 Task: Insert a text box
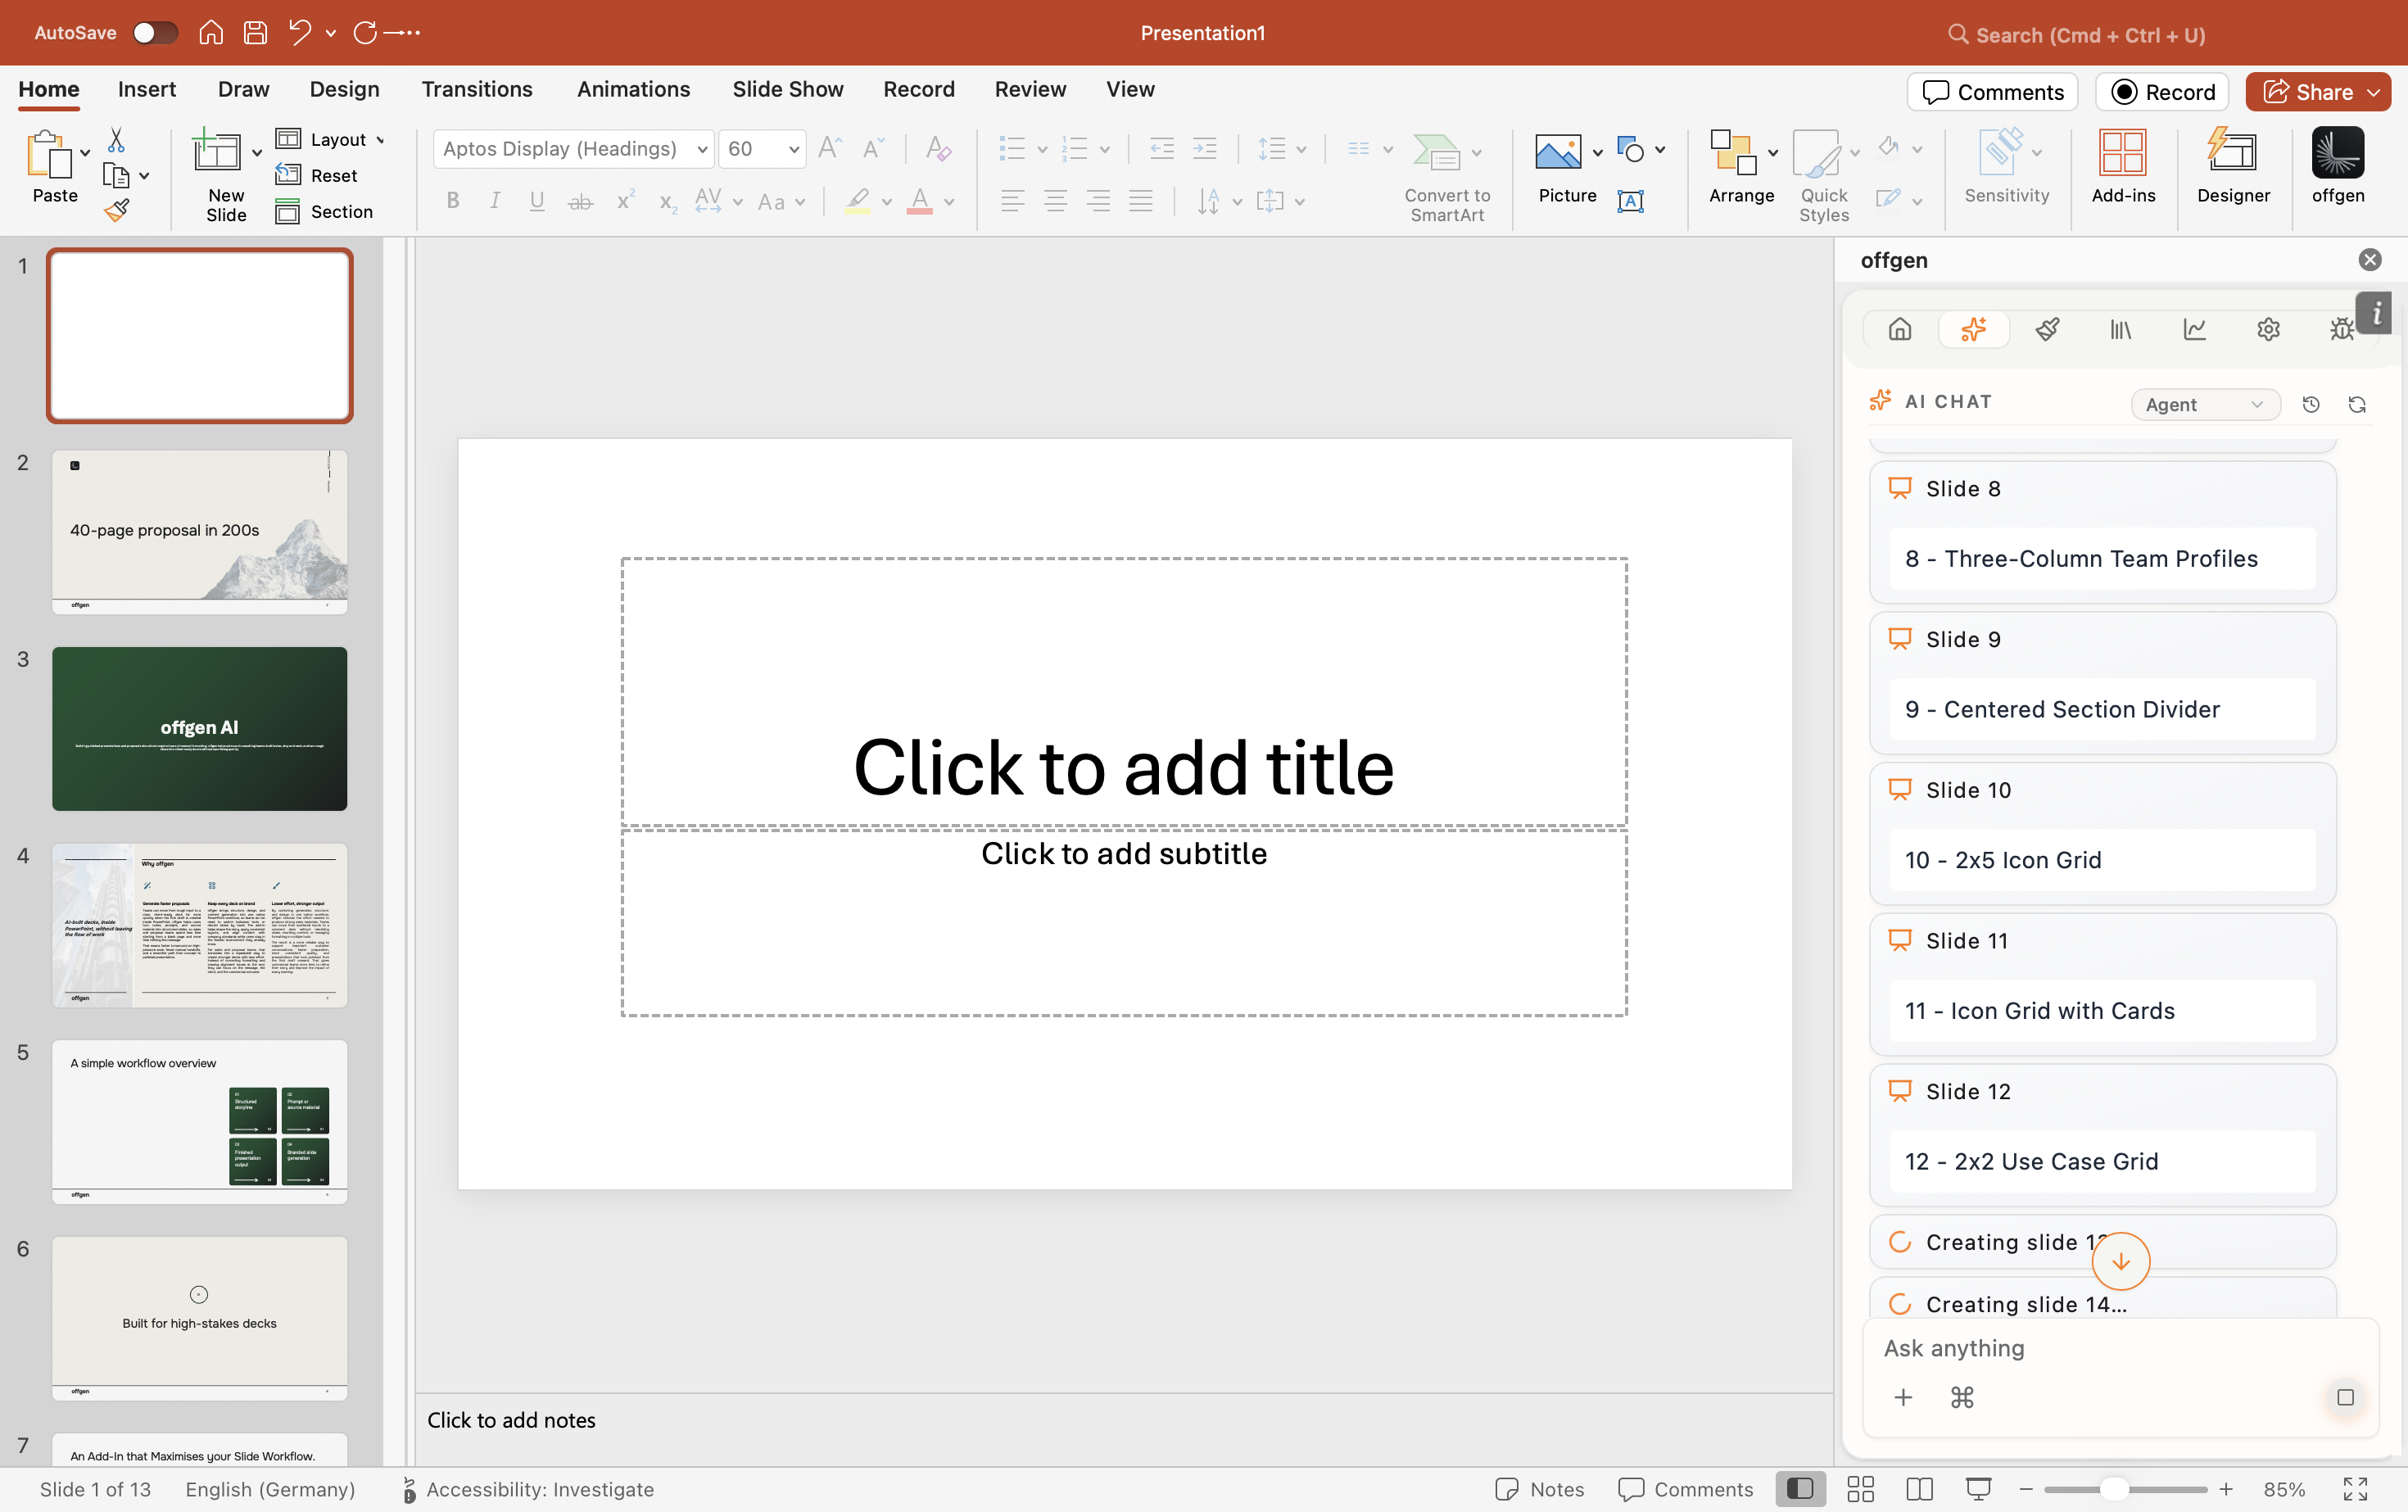click(1630, 201)
